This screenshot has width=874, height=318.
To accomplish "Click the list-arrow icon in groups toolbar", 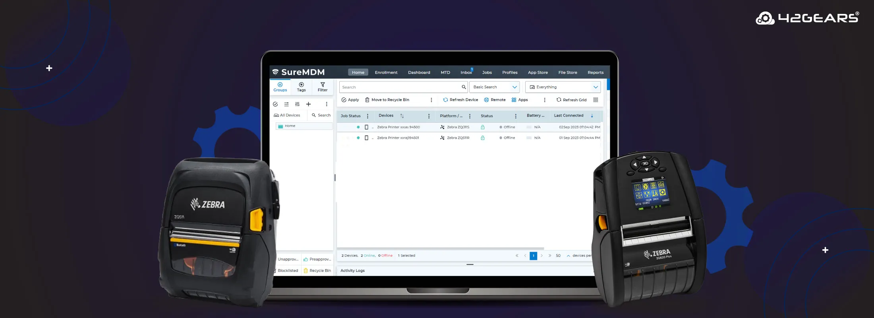I will coord(286,104).
